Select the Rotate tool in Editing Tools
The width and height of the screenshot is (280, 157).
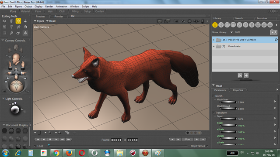(4, 21)
